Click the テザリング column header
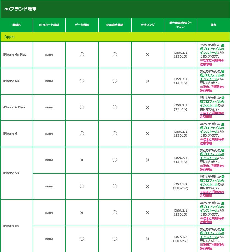Image resolution: width=230 pixels, height=252 pixels. coord(147,25)
